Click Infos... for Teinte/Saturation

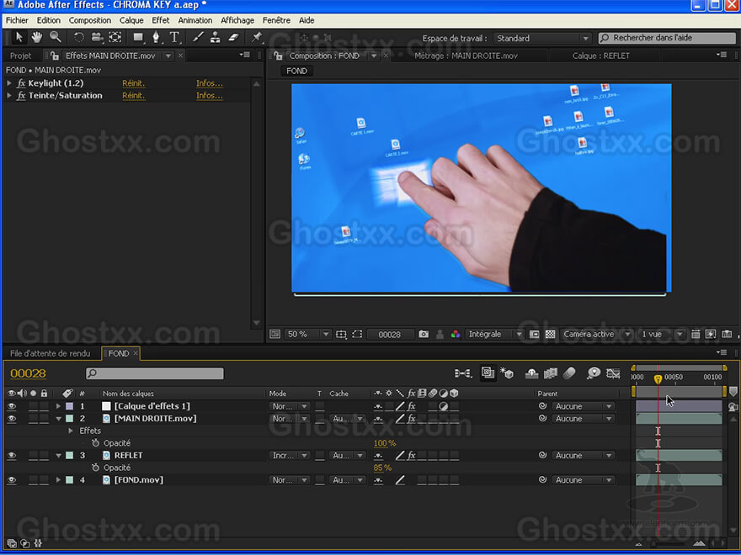tap(210, 96)
